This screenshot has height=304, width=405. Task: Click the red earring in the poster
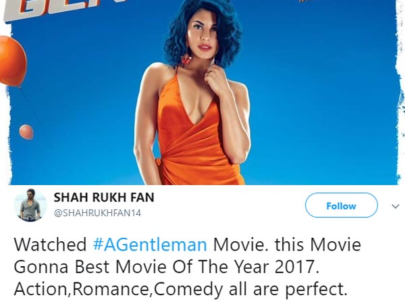186,60
